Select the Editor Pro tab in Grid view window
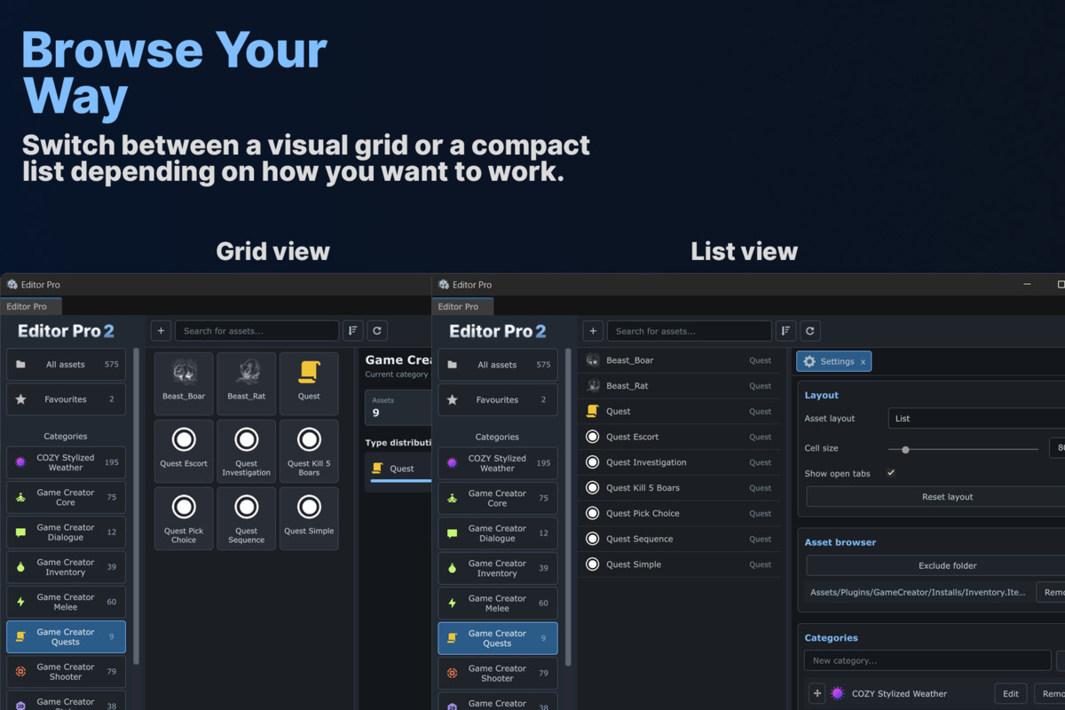 [30, 306]
